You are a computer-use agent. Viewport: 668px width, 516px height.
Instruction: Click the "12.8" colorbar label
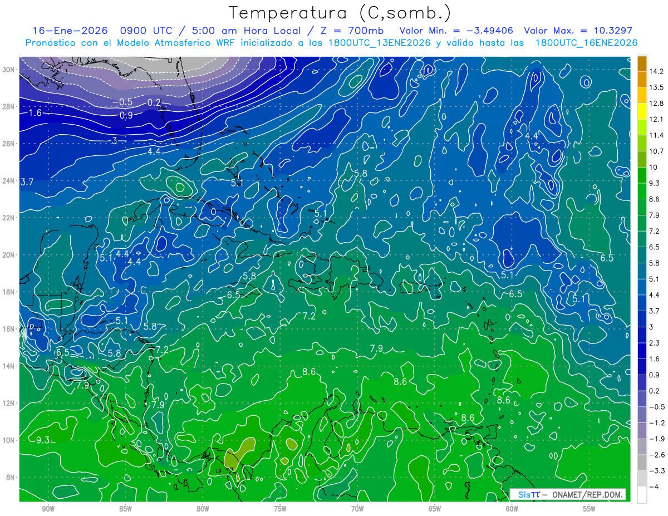[656, 104]
